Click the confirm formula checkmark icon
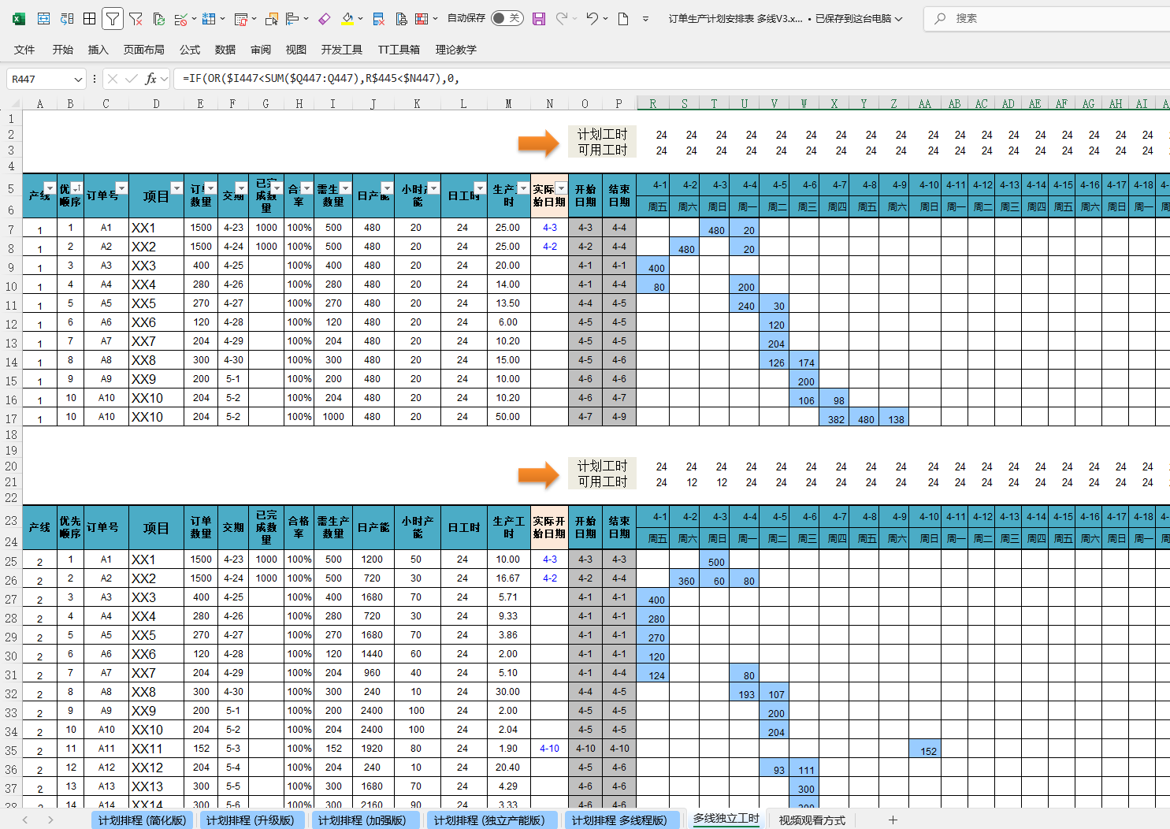The height and width of the screenshot is (829, 1170). click(x=131, y=79)
